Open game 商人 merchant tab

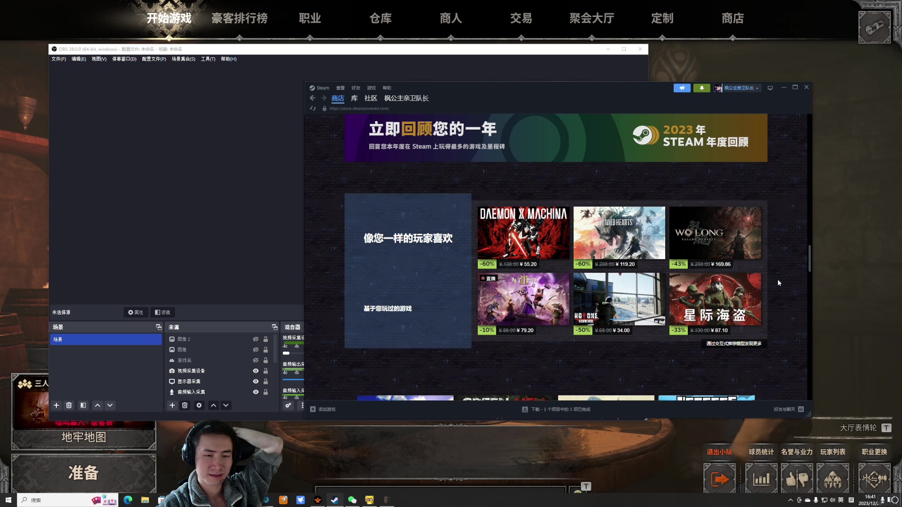coord(451,18)
